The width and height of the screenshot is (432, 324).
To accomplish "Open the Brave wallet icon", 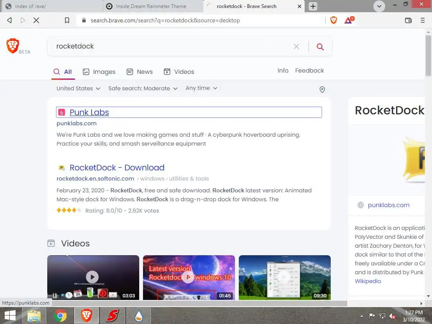I will click(408, 20).
